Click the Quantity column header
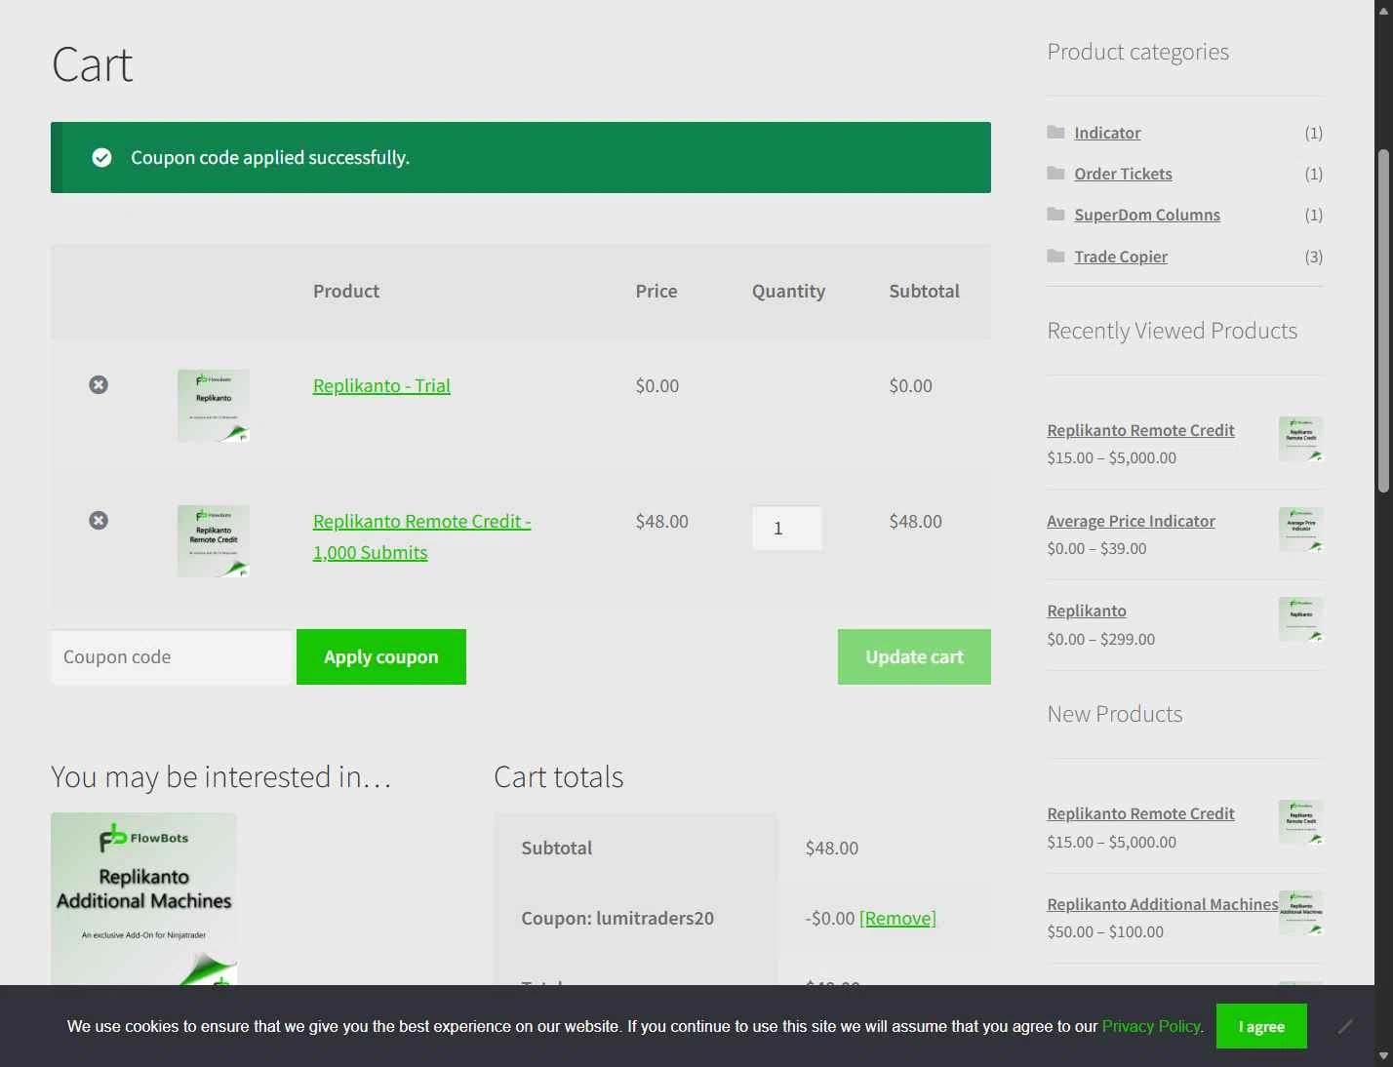Viewport: 1393px width, 1067px height. pyautogui.click(x=788, y=291)
